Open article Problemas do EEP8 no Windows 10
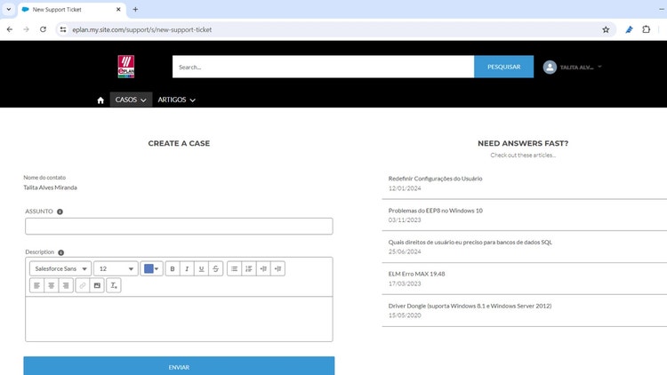The image size is (667, 375). coord(435,211)
